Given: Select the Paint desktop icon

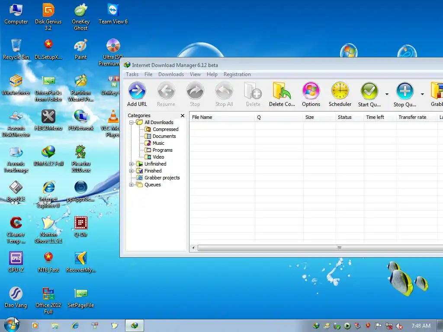Looking at the screenshot, I should [81, 49].
